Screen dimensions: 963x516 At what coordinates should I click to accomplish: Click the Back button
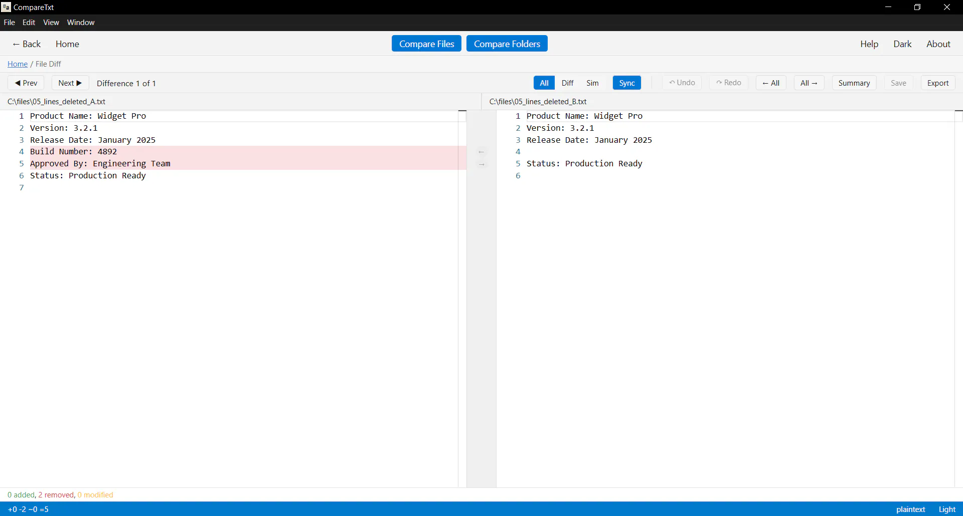(x=27, y=44)
